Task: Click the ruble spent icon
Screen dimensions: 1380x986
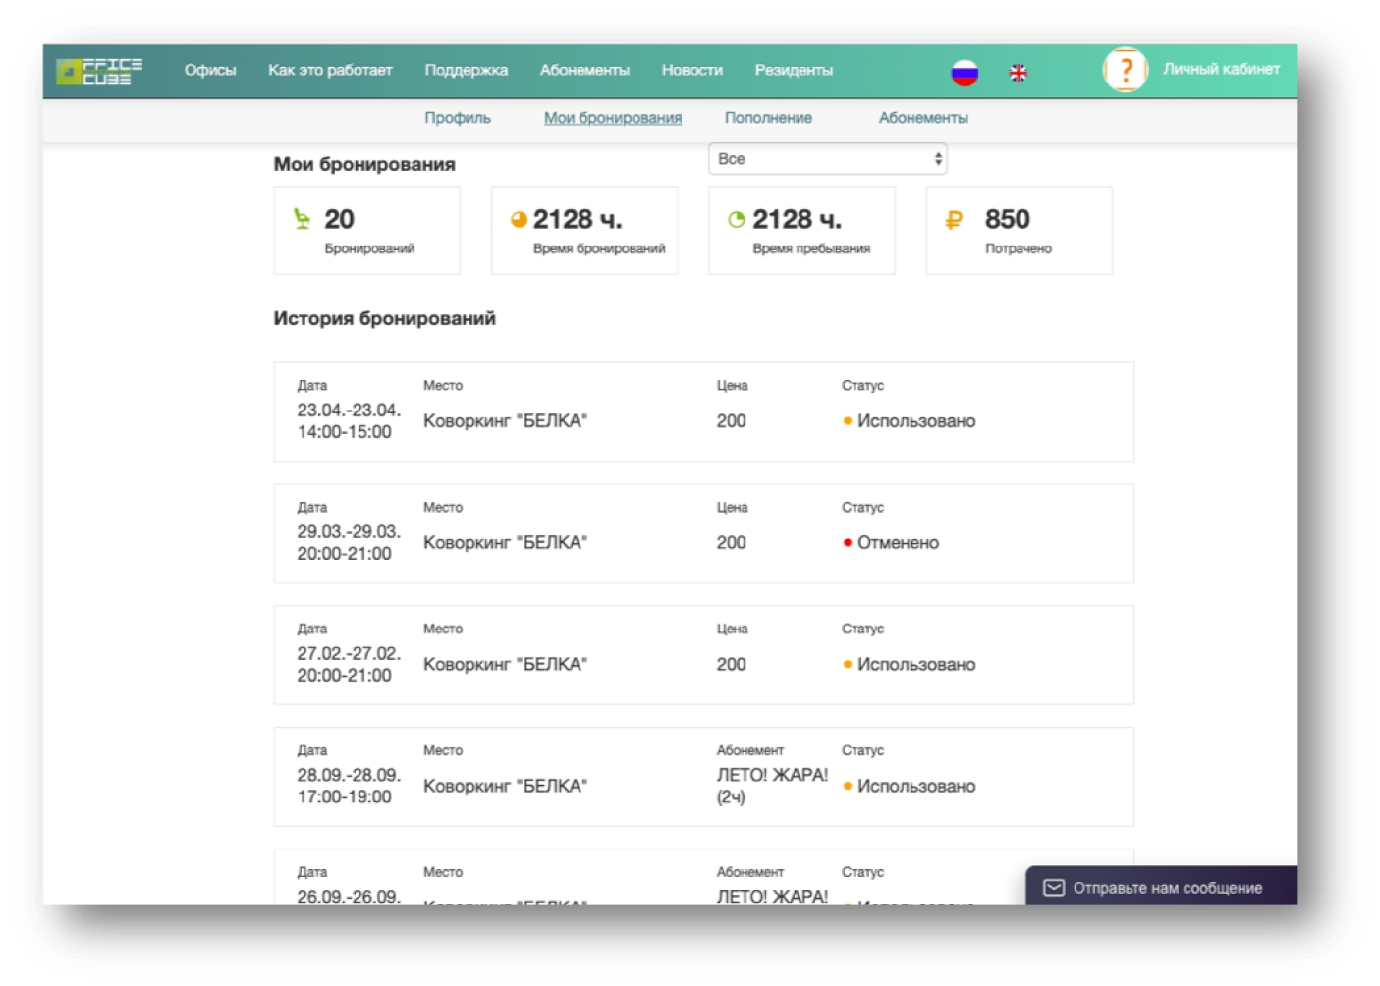Action: coord(953,220)
